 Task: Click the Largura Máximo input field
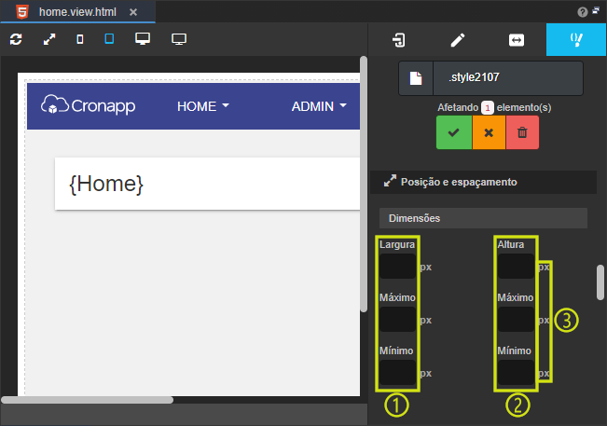click(x=397, y=320)
